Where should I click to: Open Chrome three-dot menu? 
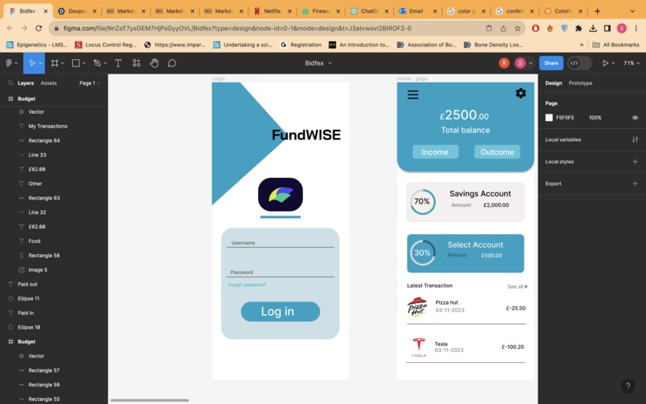[636, 28]
